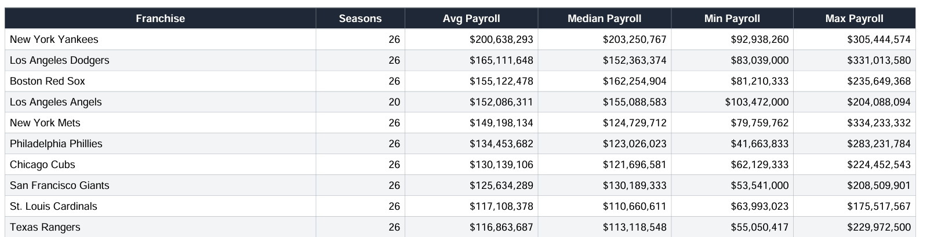Click the Los Angeles Angels franchise name
The height and width of the screenshot is (237, 934).
(56, 102)
